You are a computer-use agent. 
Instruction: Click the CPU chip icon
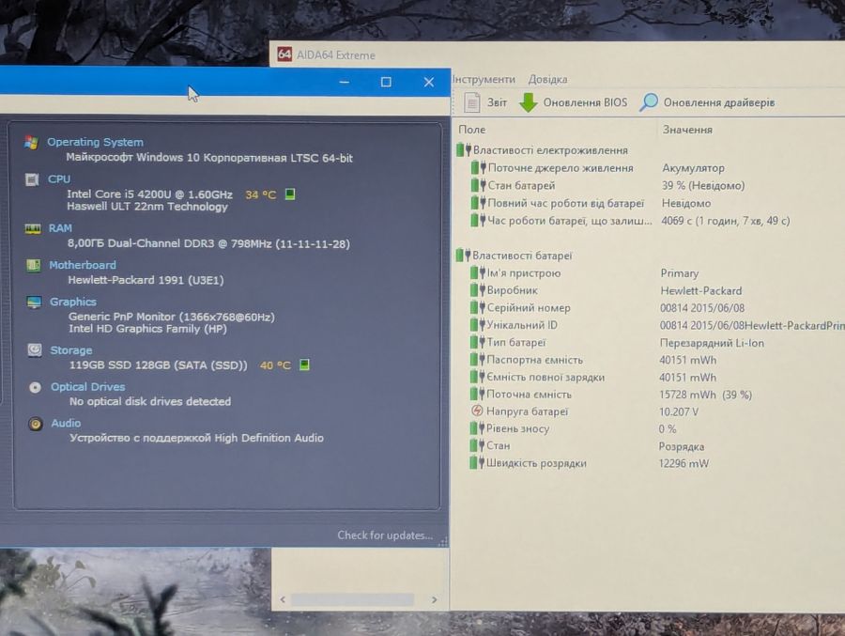click(x=32, y=179)
